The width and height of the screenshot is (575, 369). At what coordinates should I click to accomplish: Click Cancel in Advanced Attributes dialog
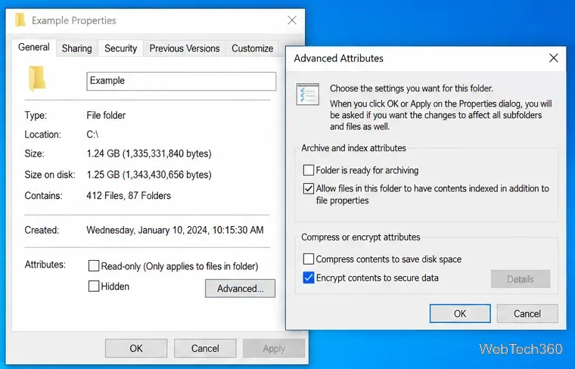(x=527, y=314)
